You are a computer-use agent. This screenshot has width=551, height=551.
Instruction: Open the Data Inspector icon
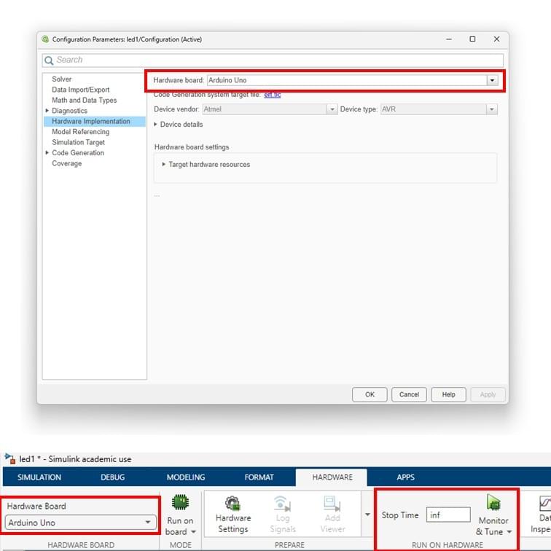pos(544,504)
